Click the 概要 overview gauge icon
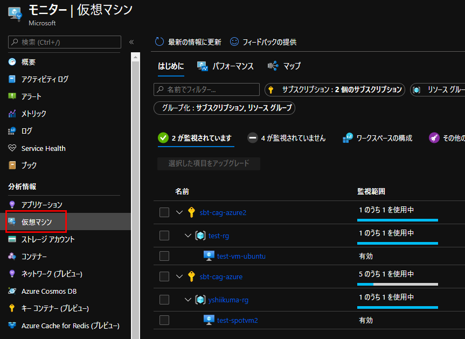The height and width of the screenshot is (339, 465). point(12,61)
